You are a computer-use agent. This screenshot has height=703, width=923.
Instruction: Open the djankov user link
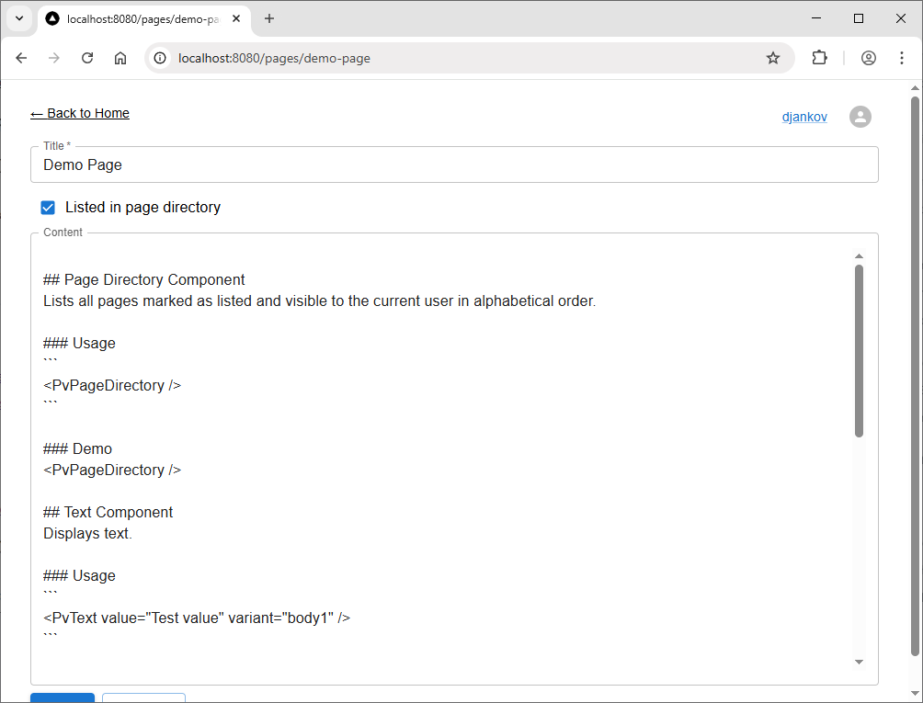pos(804,117)
